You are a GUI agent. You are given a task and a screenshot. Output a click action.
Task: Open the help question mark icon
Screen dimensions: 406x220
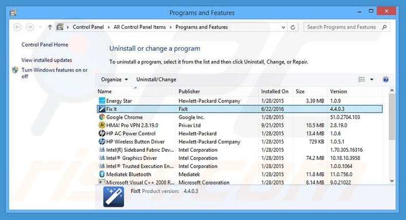[x=385, y=79]
